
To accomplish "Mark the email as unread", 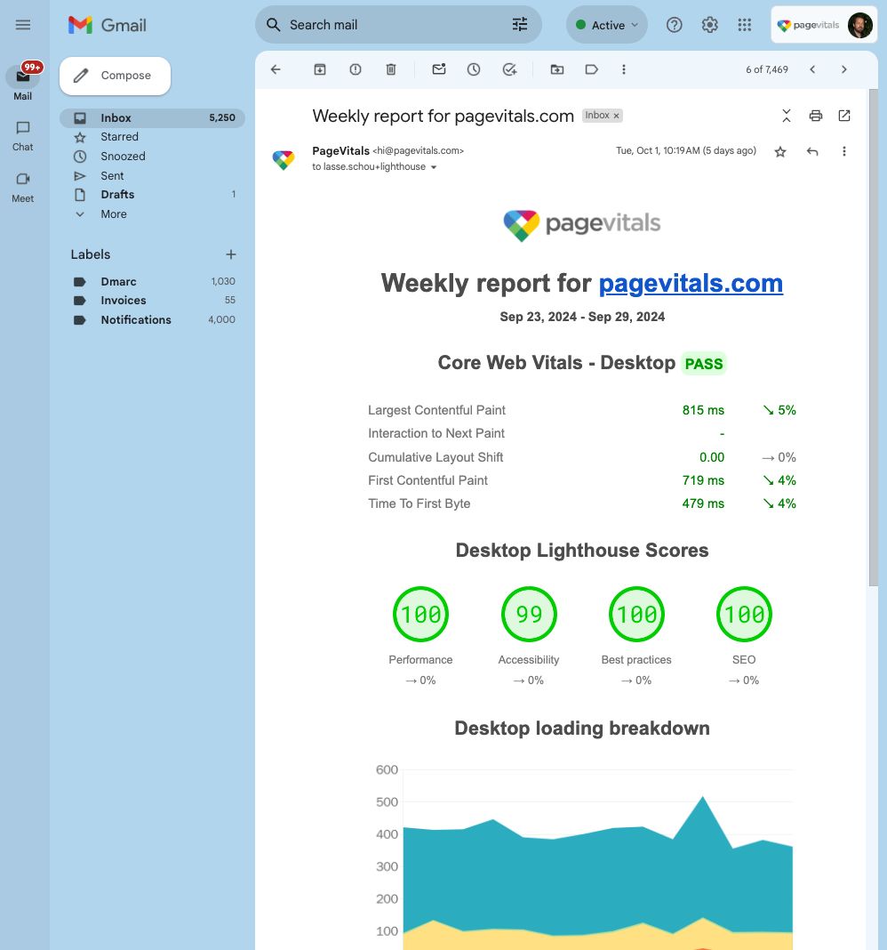I will point(439,69).
